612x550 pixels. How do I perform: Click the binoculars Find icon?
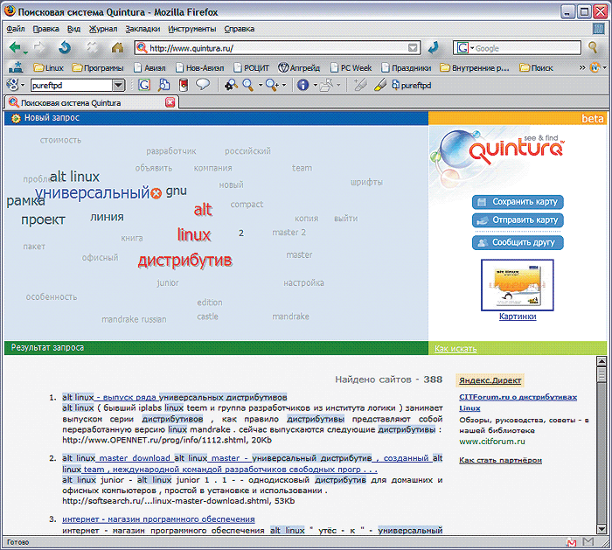click(231, 85)
